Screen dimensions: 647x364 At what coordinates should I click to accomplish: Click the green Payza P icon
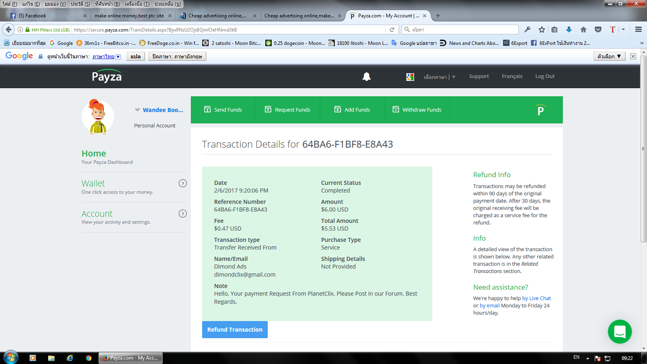541,110
